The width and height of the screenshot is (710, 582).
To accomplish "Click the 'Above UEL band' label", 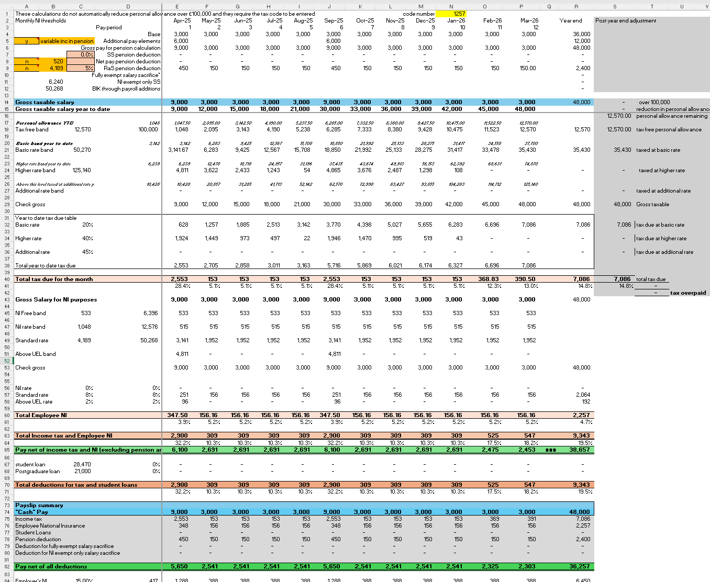I will coord(35,354).
